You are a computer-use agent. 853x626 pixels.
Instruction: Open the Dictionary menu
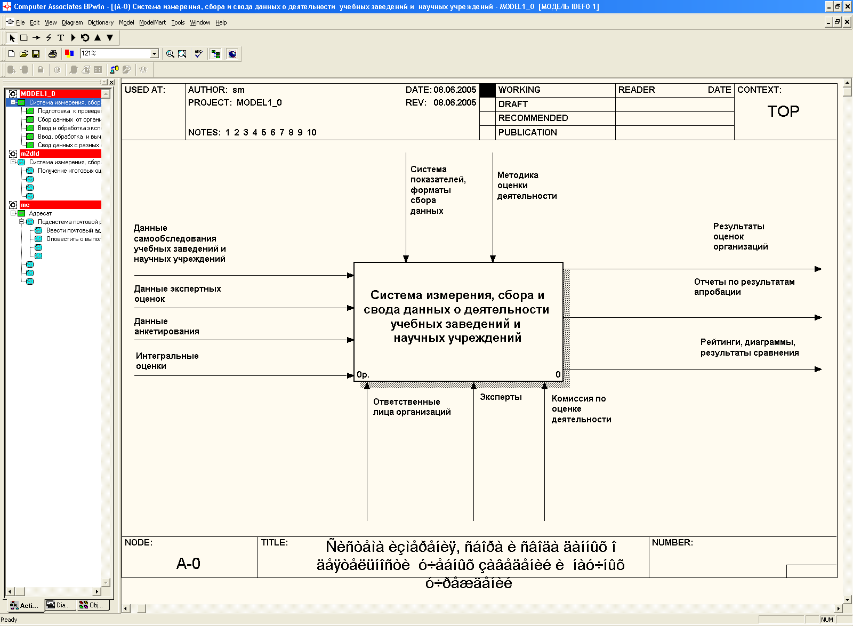pos(101,22)
